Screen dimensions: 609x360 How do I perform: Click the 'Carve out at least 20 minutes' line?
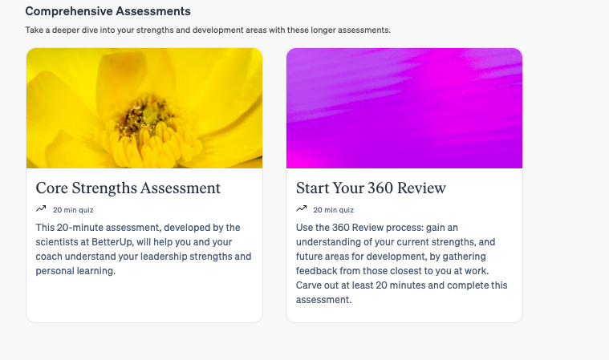click(x=402, y=285)
